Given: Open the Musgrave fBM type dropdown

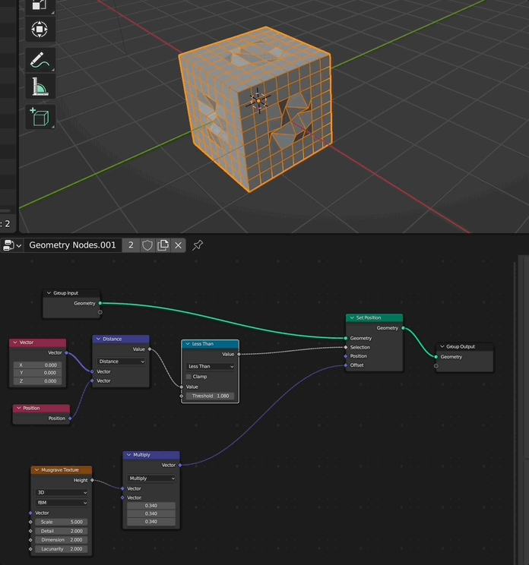Looking at the screenshot, I should tap(62, 502).
